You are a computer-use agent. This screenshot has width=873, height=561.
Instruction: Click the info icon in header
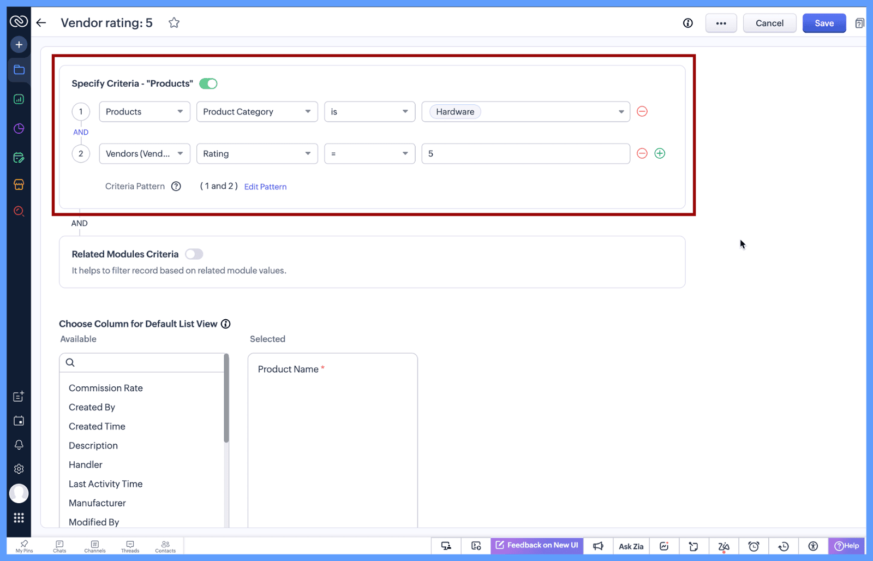point(687,23)
